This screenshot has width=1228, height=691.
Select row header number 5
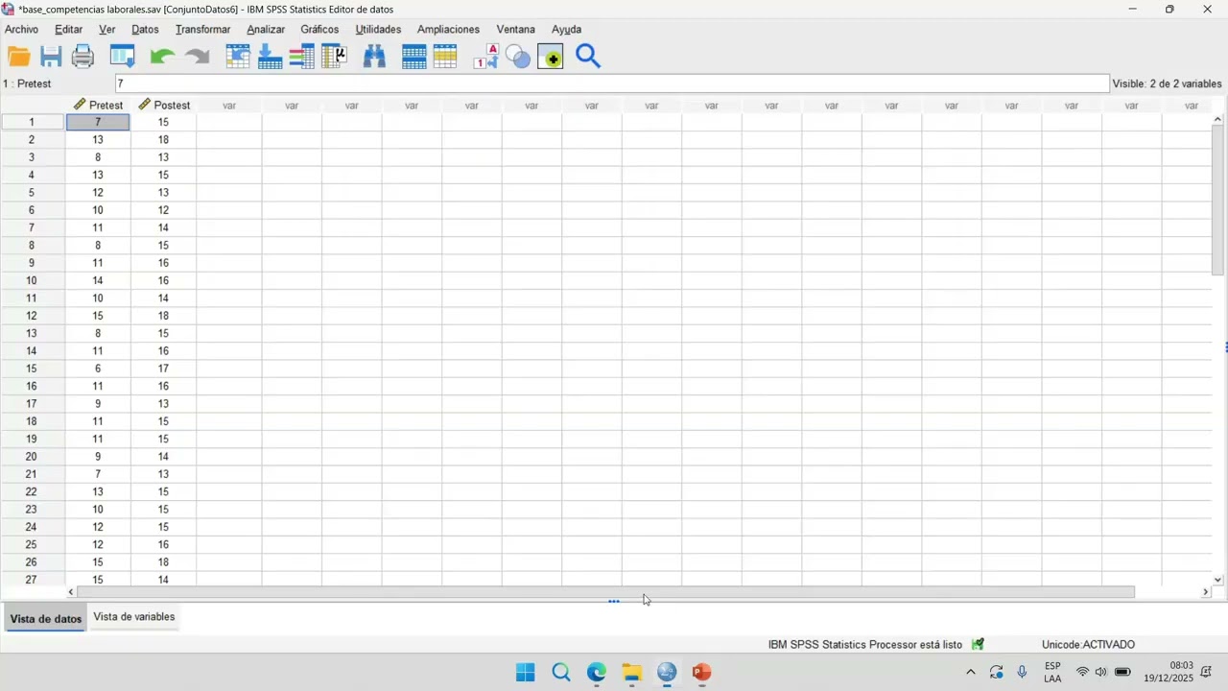coord(32,192)
